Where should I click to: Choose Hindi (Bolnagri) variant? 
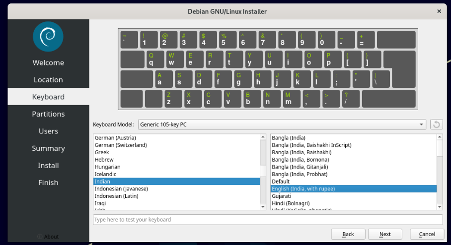290,203
